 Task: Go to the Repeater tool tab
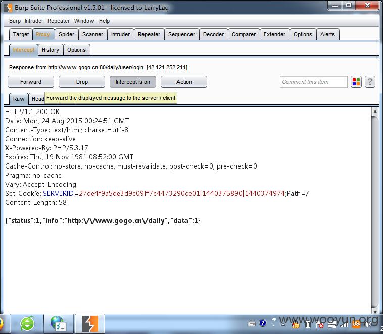pyautogui.click(x=149, y=34)
